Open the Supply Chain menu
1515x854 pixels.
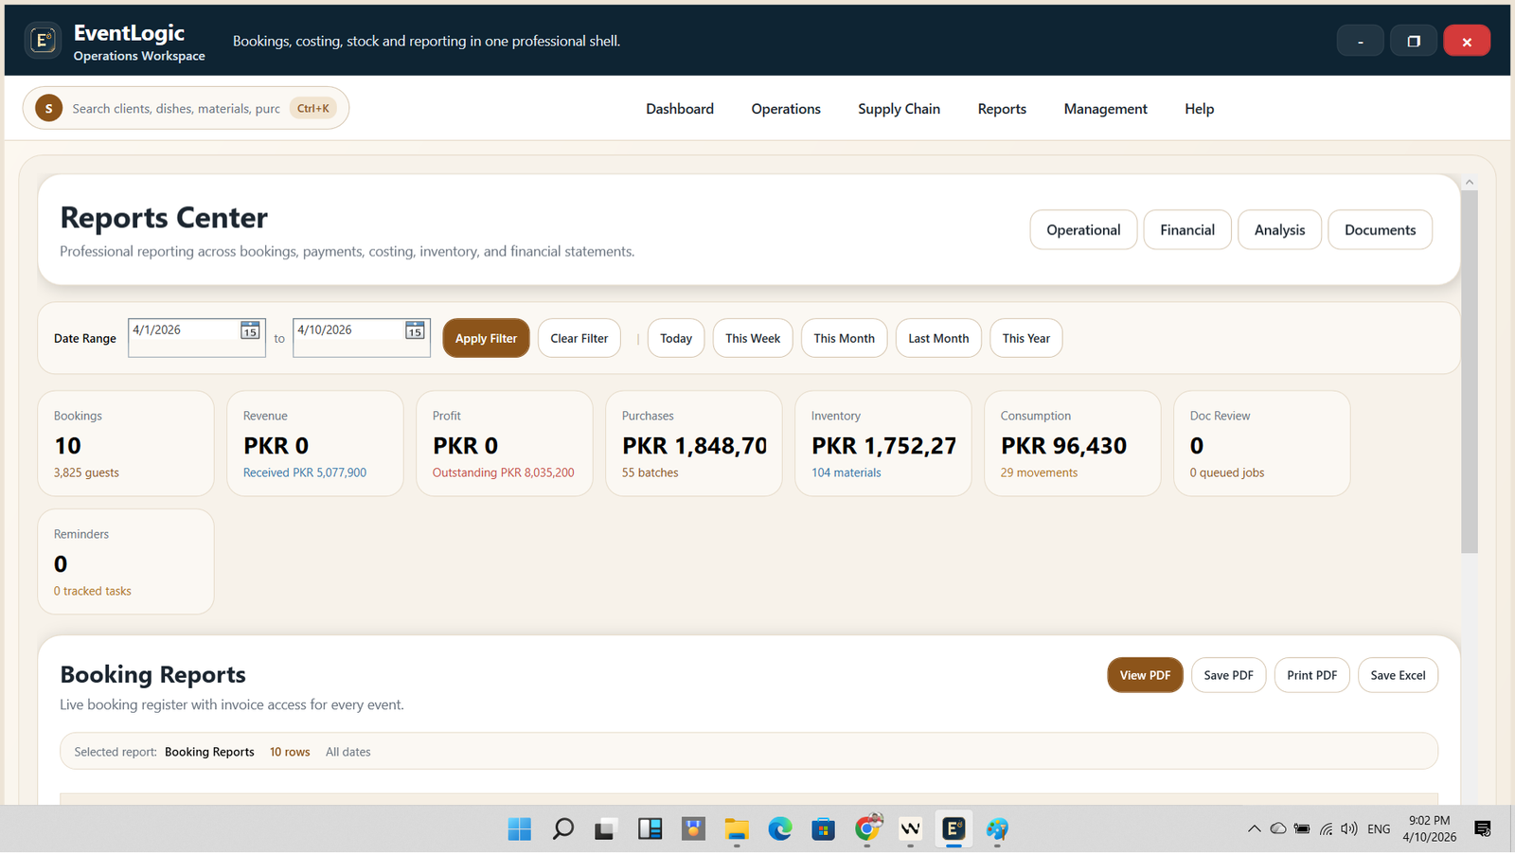899,109
